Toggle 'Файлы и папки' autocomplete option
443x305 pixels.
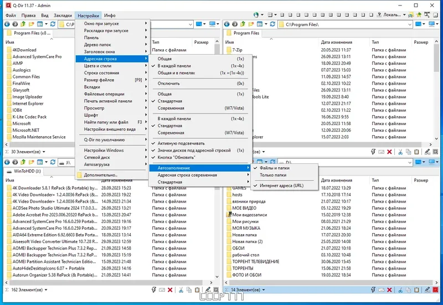tap(285, 168)
